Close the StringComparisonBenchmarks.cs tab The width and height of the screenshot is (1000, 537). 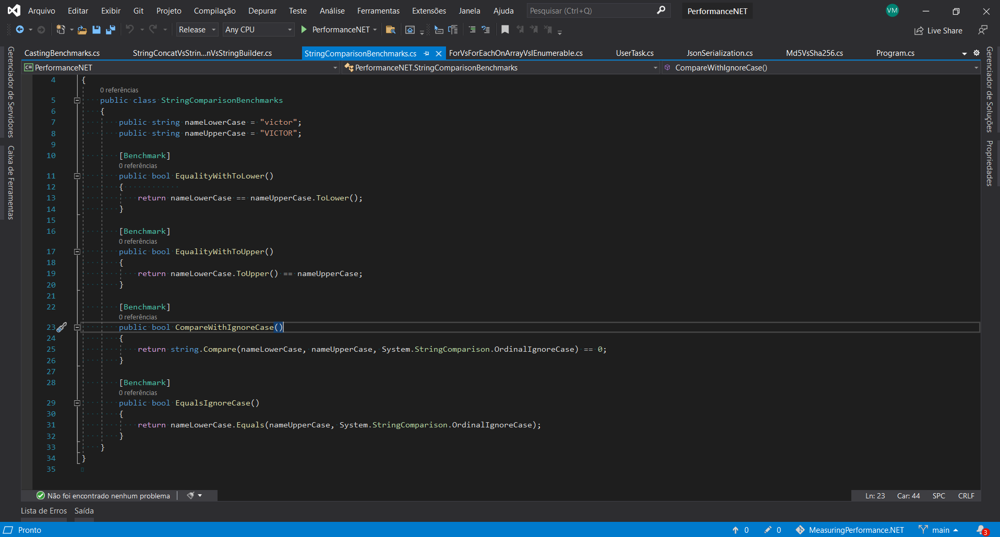click(x=439, y=53)
